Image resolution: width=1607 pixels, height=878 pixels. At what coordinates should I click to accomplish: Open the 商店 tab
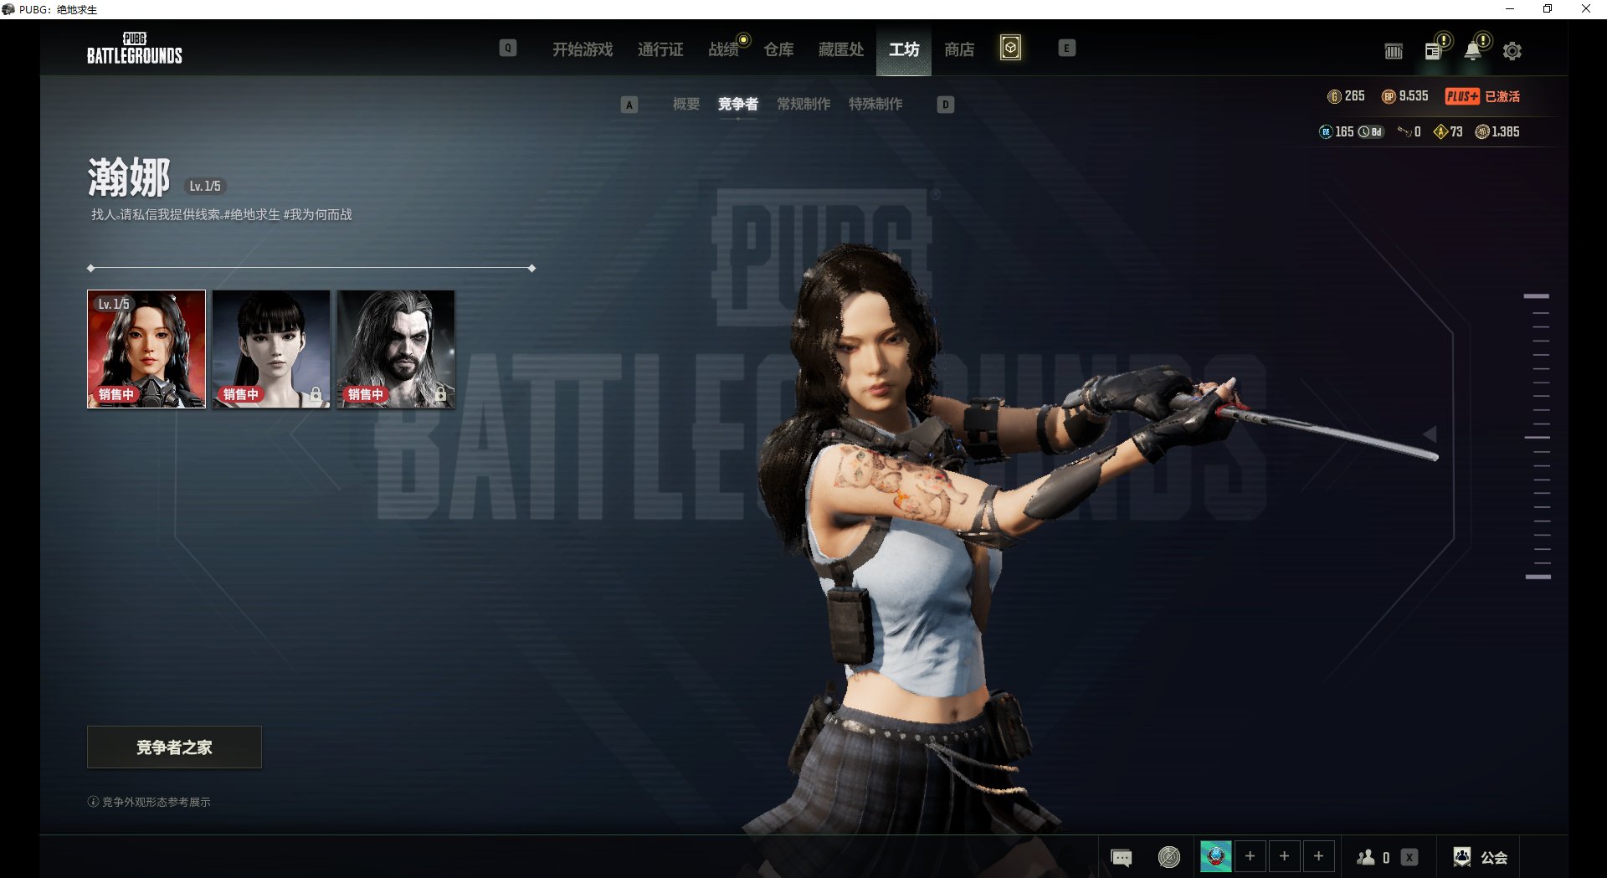[959, 49]
